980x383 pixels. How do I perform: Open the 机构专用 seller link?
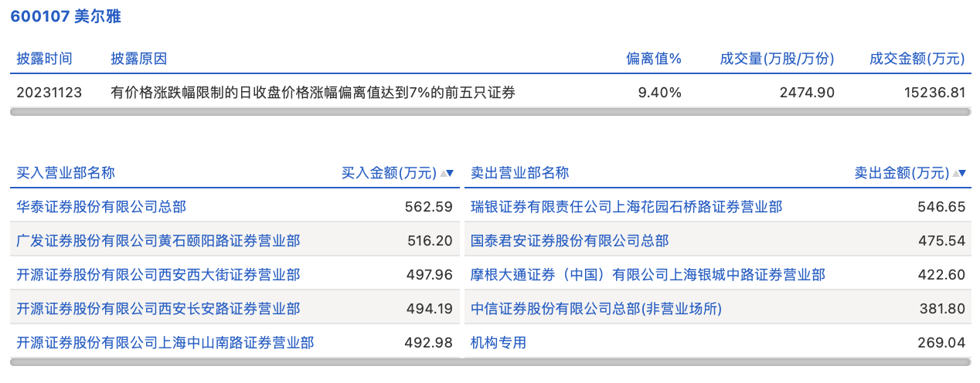point(499,342)
